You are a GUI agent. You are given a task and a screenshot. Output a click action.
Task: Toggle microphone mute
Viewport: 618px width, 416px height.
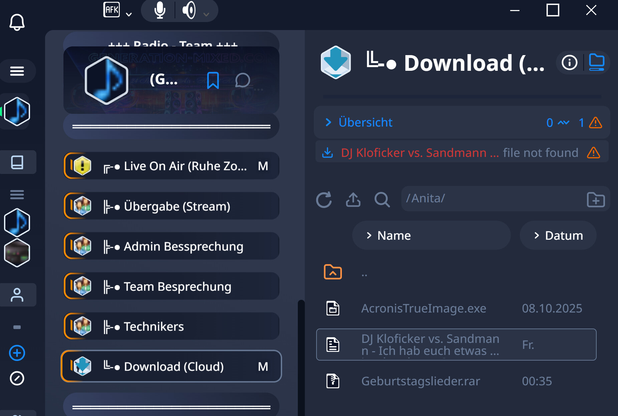click(x=160, y=11)
